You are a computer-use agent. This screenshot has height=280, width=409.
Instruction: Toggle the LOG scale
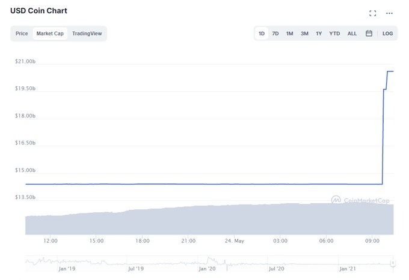387,34
